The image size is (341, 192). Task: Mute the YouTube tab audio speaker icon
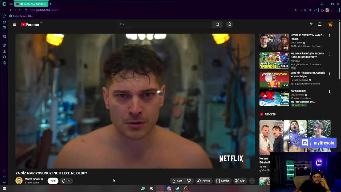(21, 4)
